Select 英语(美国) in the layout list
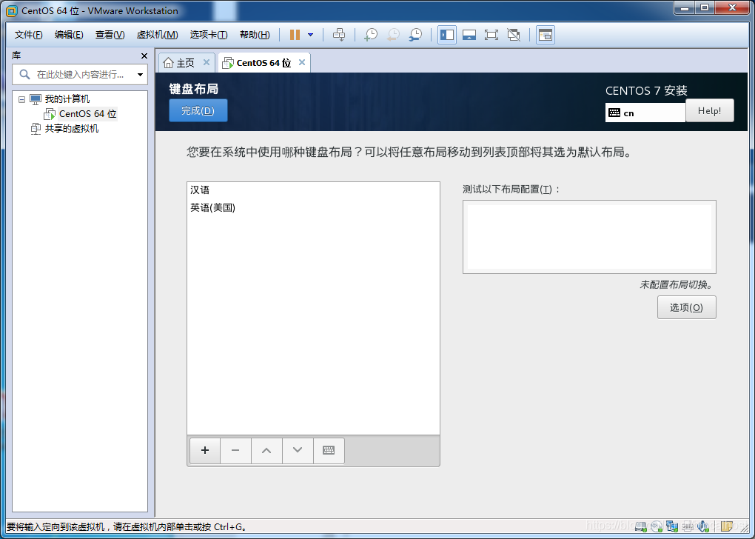The image size is (755, 539). click(313, 207)
